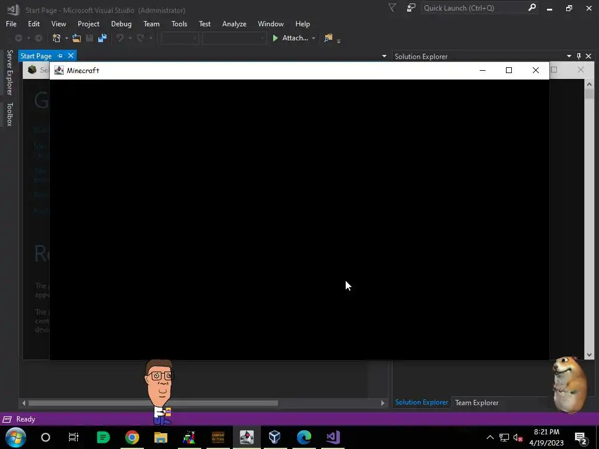
Task: Open the Team menu
Action: click(152, 23)
